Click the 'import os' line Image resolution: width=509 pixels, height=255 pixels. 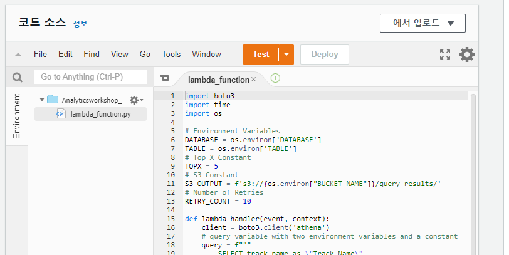[204, 113]
